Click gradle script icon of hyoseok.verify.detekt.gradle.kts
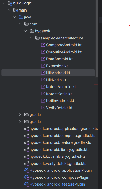 tap(26, 164)
